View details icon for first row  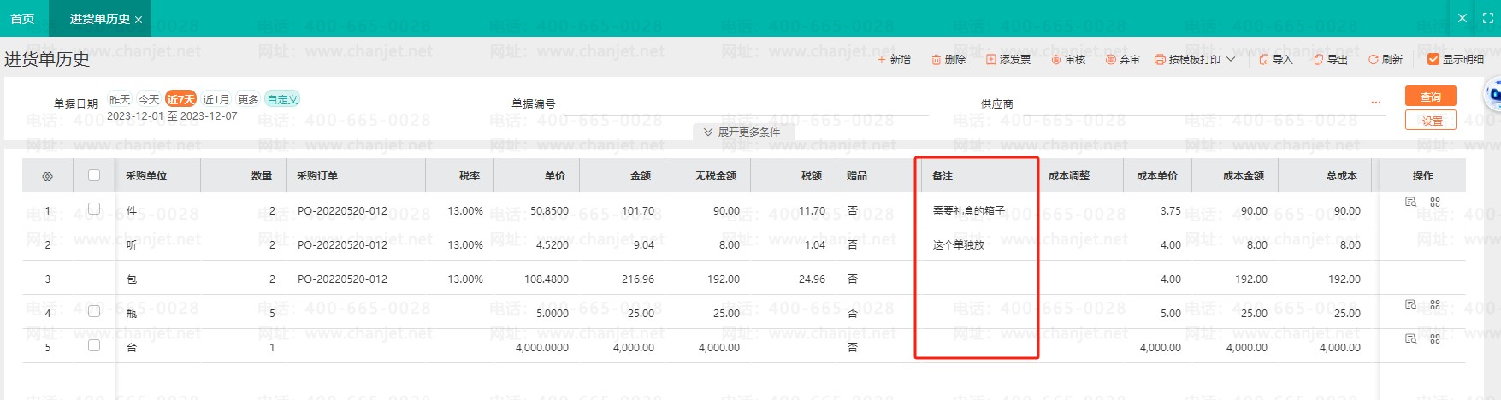[1410, 203]
